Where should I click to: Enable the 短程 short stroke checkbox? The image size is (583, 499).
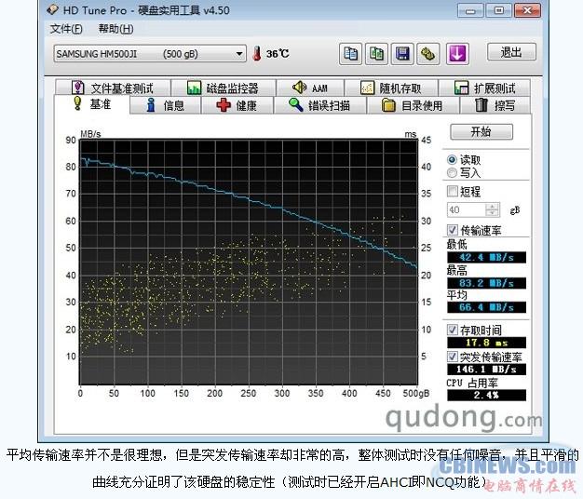452,192
